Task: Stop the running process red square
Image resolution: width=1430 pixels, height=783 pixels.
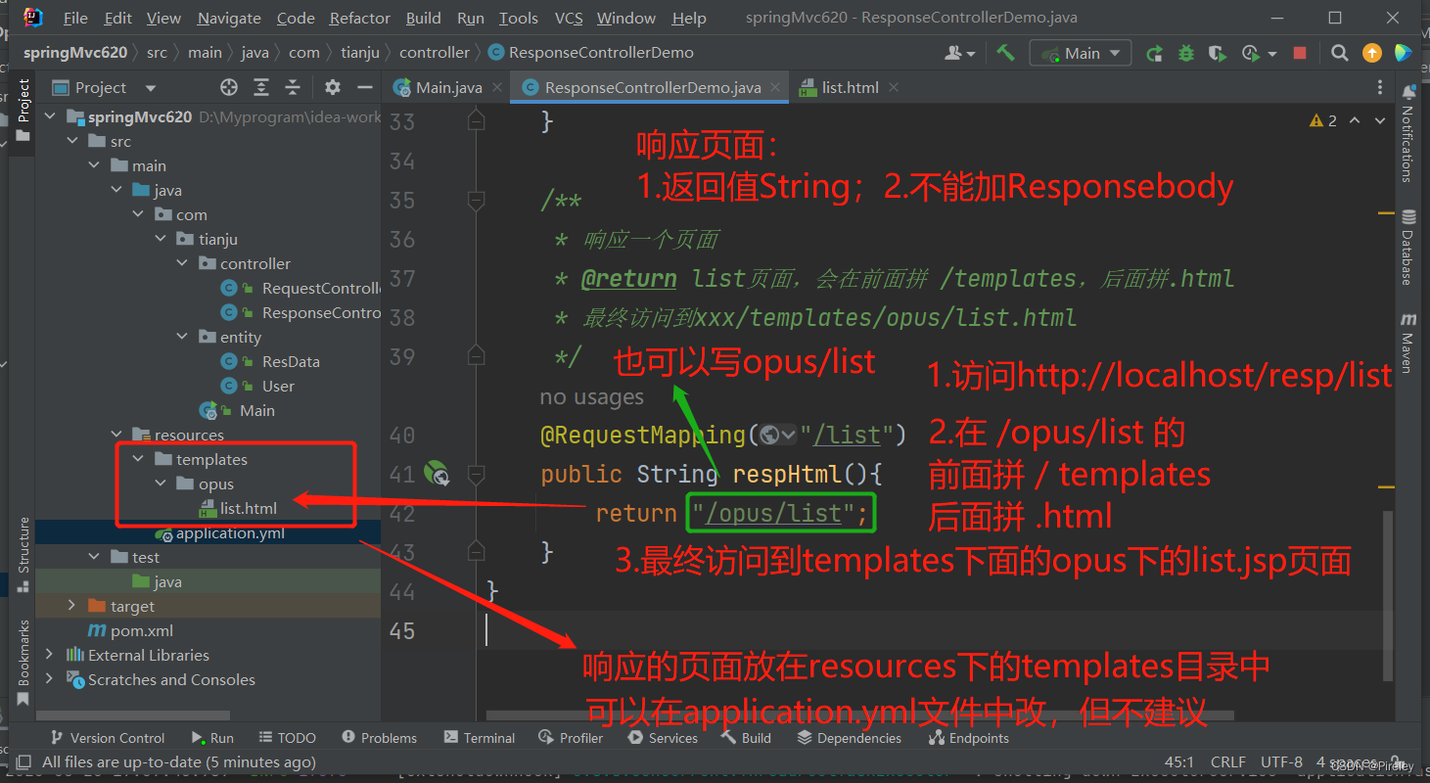Action: point(1300,53)
